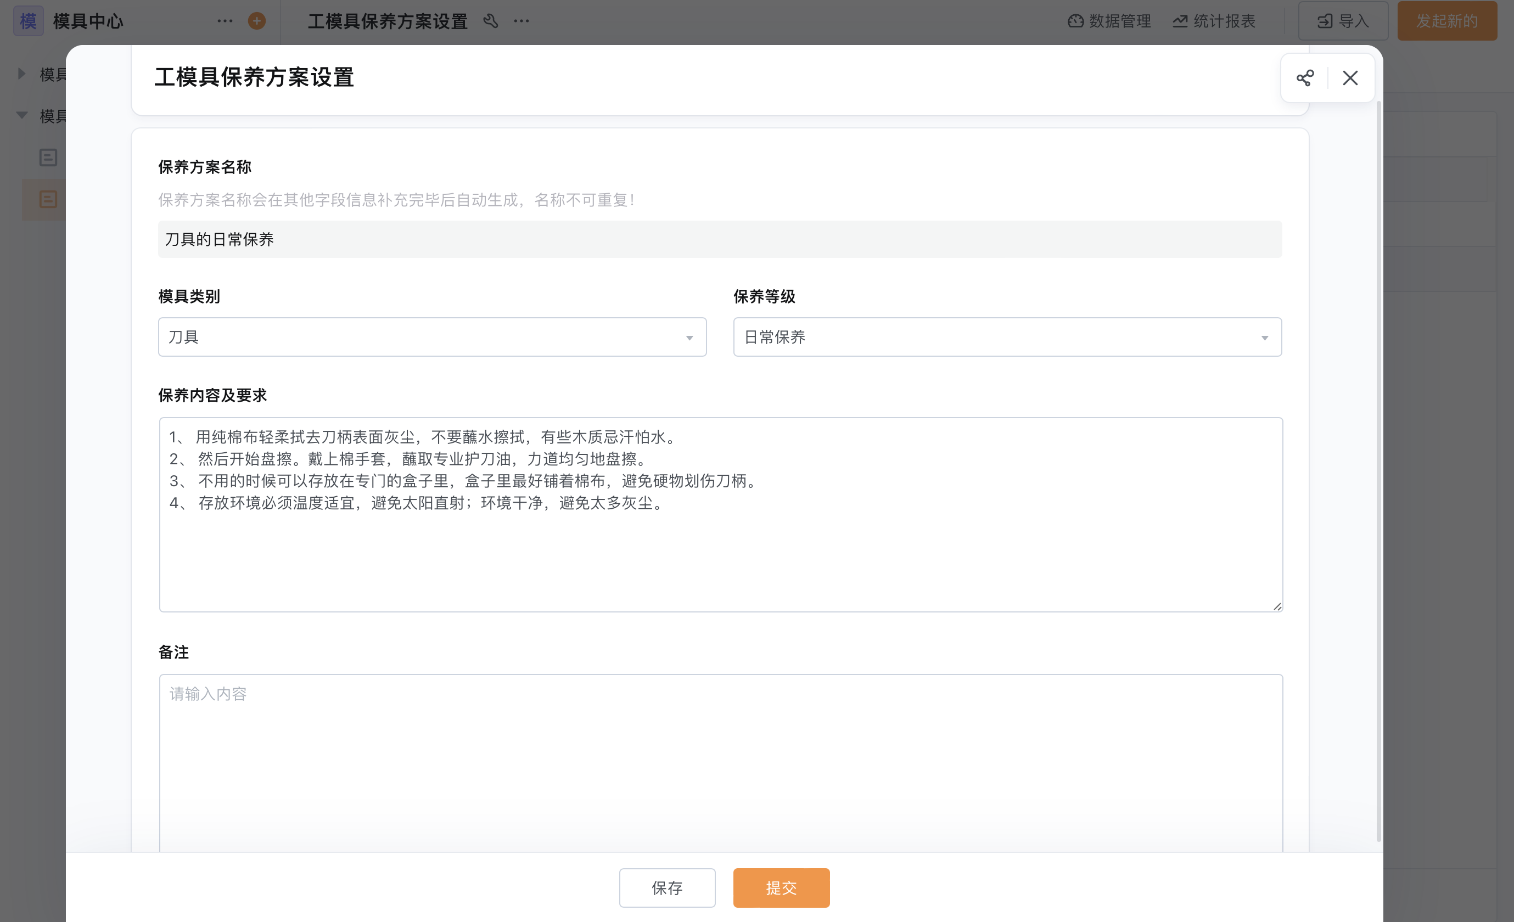Click the resize handle of the 保养内容及要求 text area
The width and height of the screenshot is (1514, 922).
(1277, 606)
